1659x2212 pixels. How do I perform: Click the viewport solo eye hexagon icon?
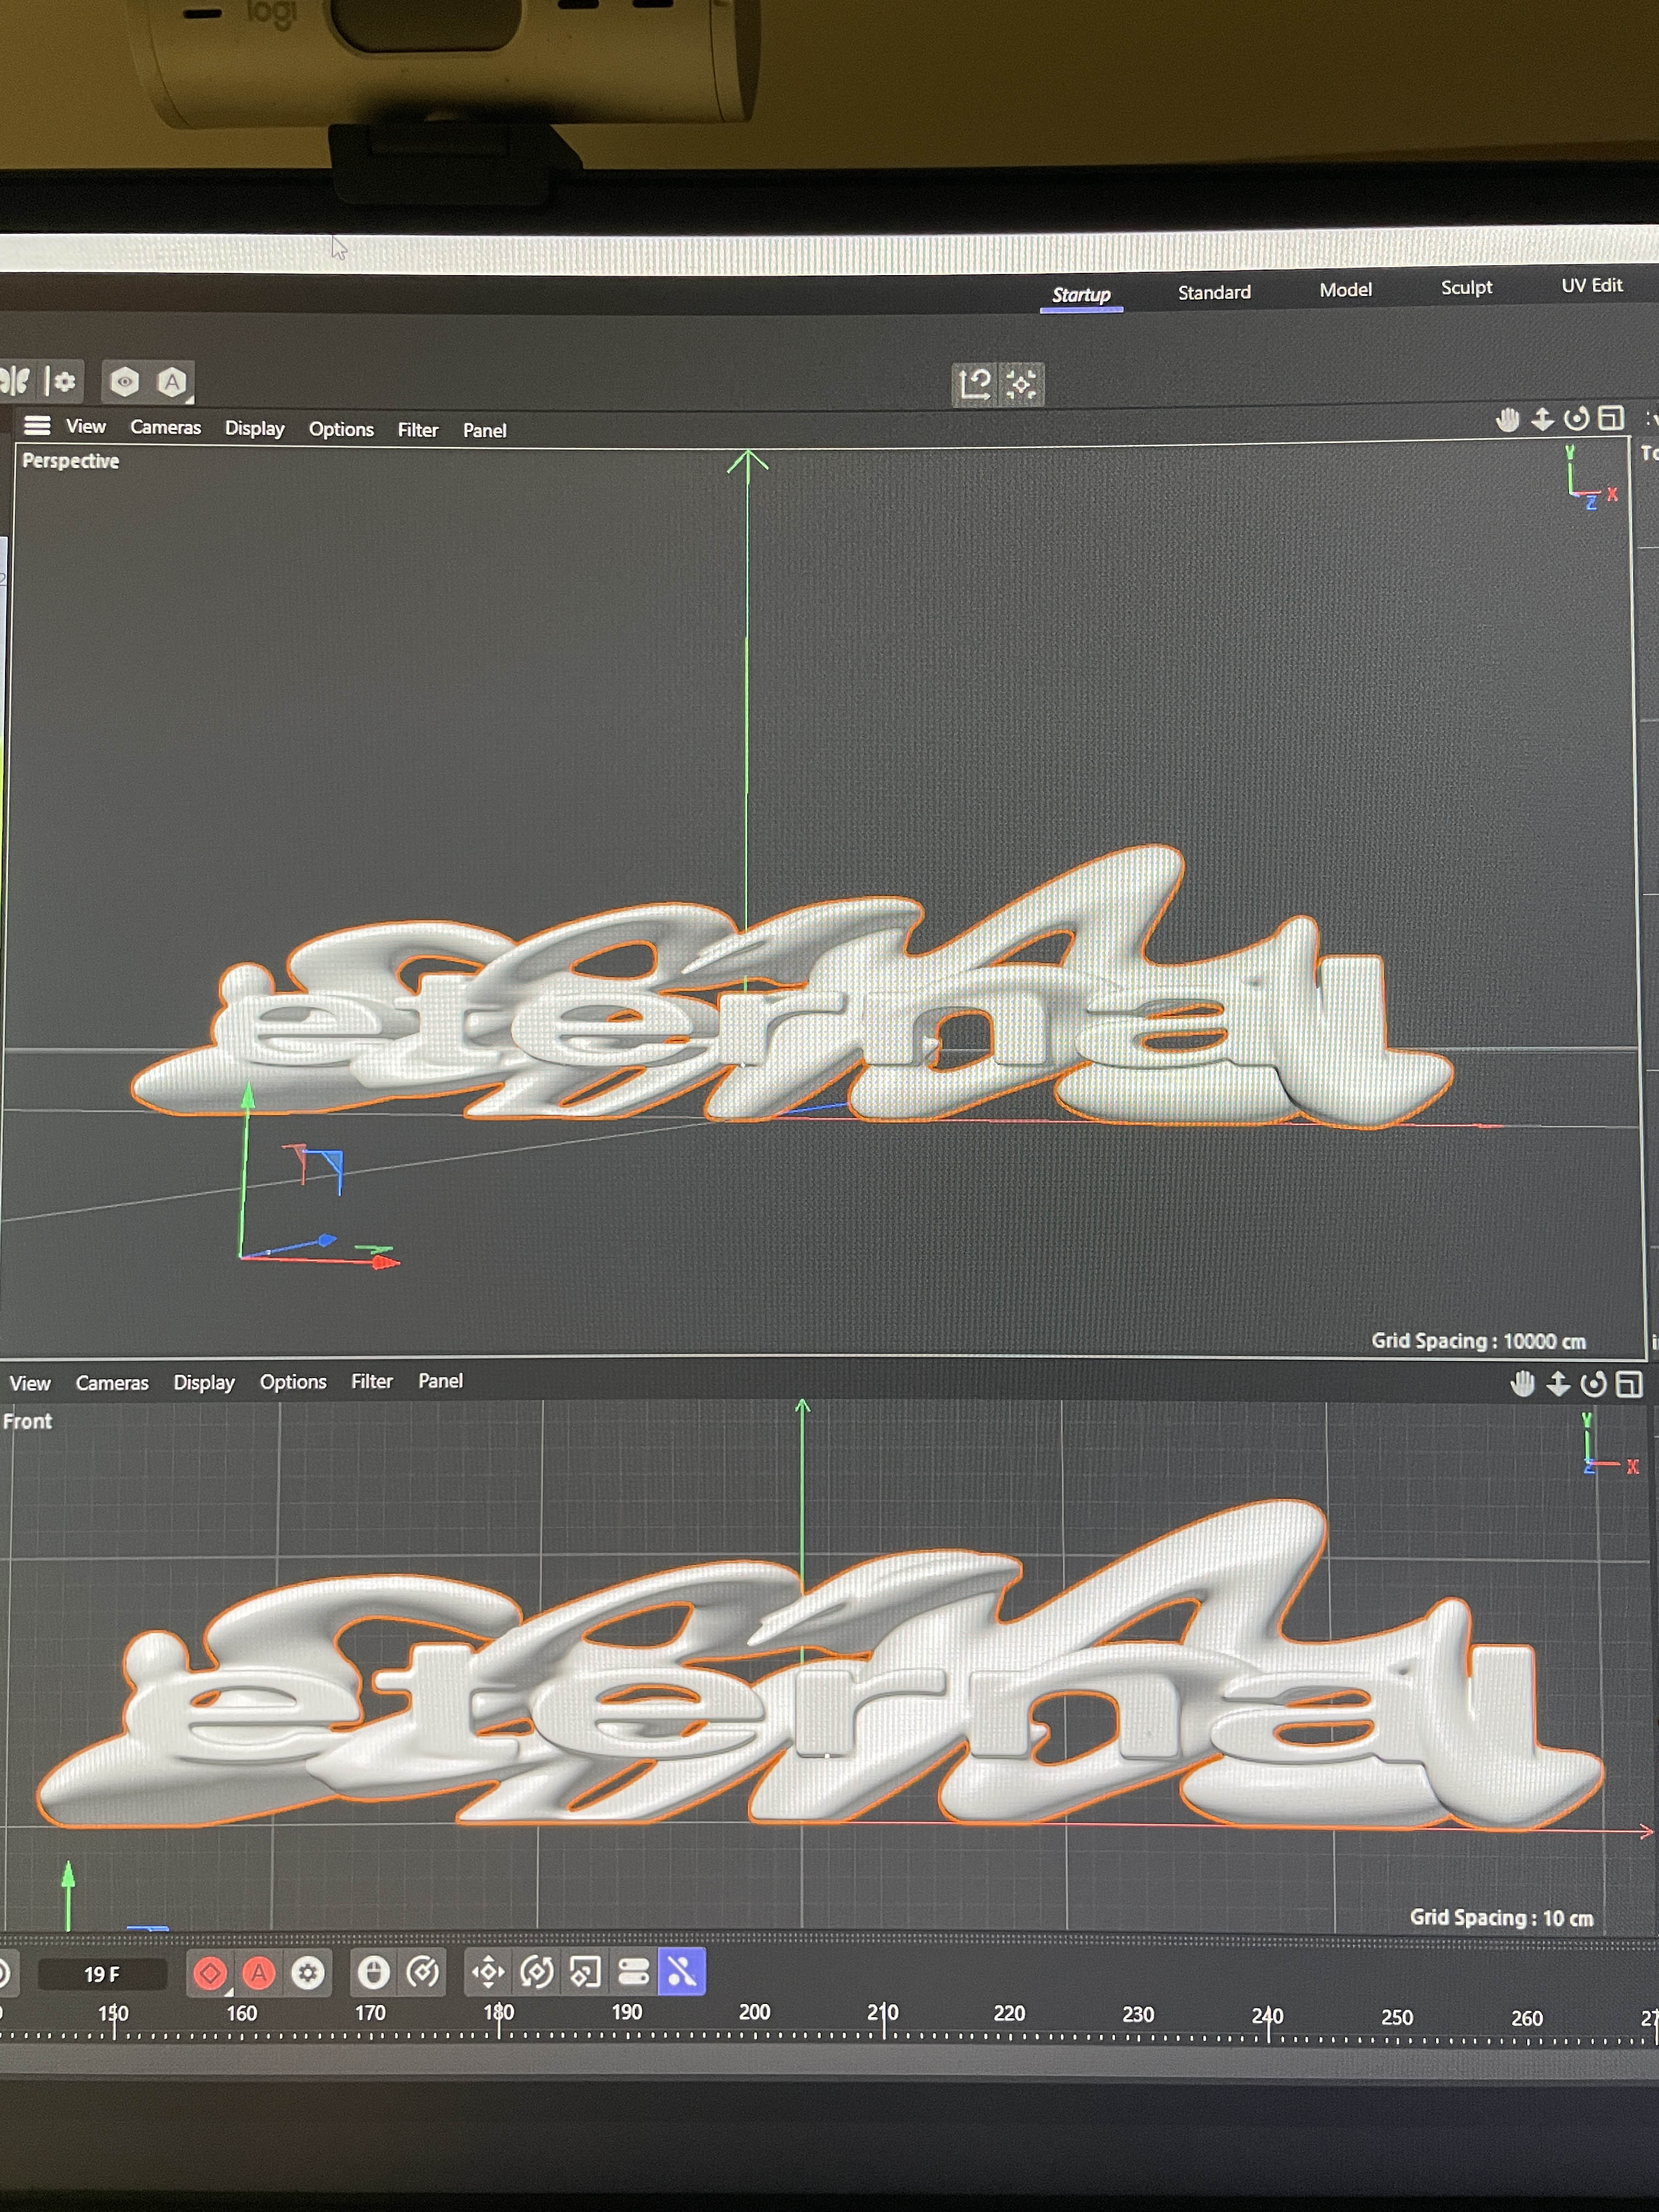(125, 381)
